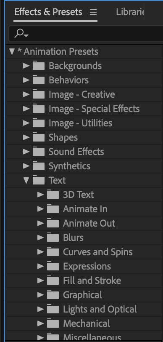163x342 pixels.
Task: Click the Mechanical folder icon
Action: pyautogui.click(x=53, y=323)
